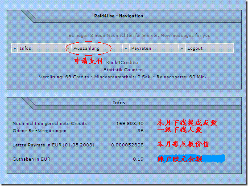Click the arrow icon beside Logout
248x186 pixels.
pyautogui.click(x=182, y=48)
